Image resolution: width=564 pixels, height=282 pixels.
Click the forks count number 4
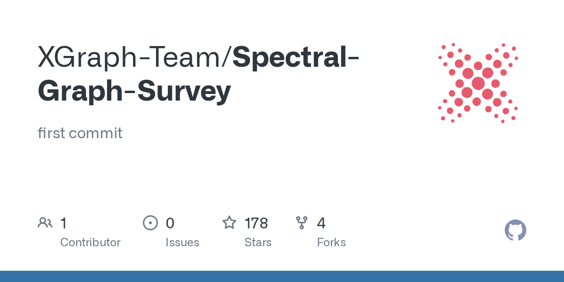(x=321, y=223)
